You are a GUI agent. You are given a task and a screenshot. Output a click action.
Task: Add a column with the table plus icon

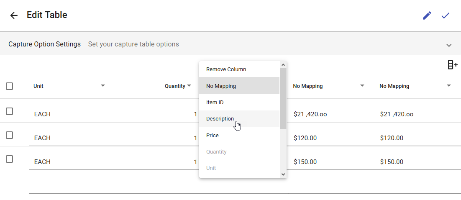click(x=453, y=65)
